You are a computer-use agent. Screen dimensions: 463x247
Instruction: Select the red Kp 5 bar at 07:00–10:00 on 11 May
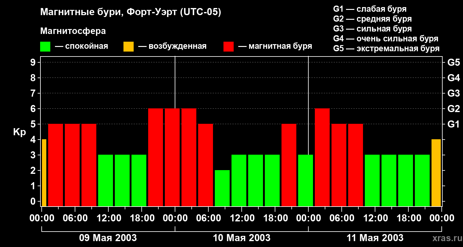356,165
